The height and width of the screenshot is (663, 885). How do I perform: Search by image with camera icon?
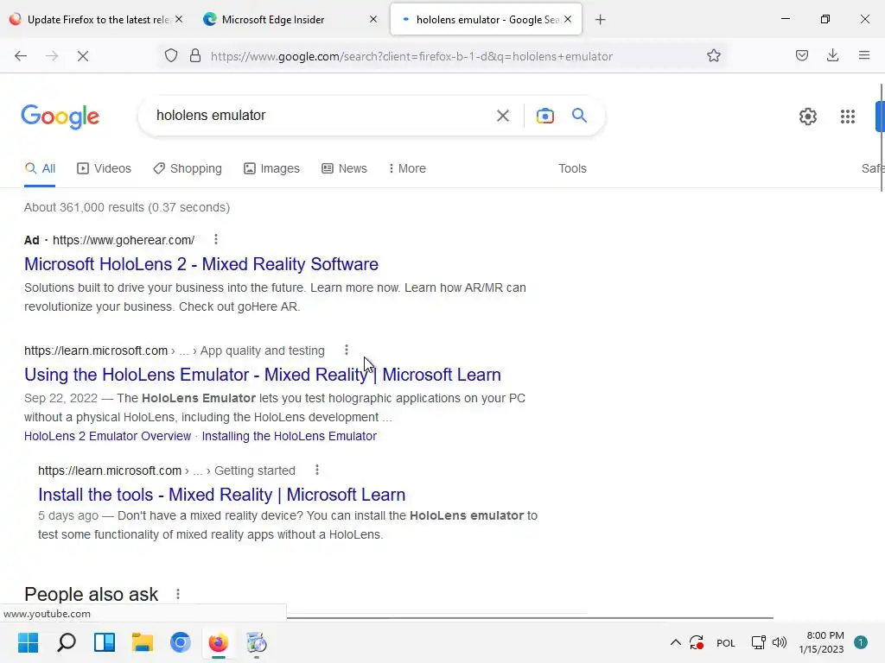coord(544,116)
